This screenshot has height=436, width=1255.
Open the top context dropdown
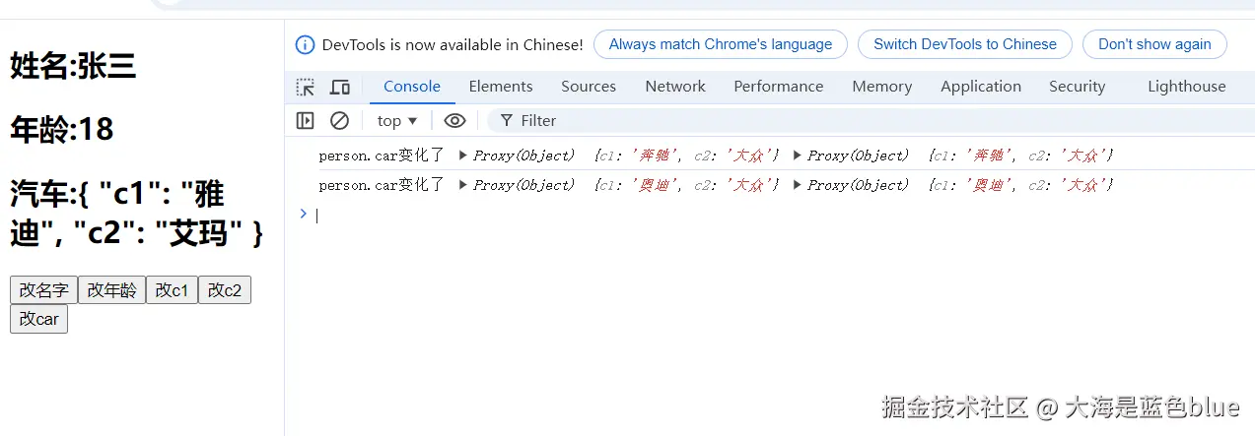coord(397,120)
